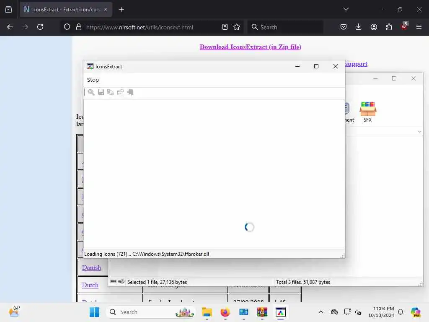Open File Explorer from the taskbar
The width and height of the screenshot is (429, 322).
coord(207,312)
